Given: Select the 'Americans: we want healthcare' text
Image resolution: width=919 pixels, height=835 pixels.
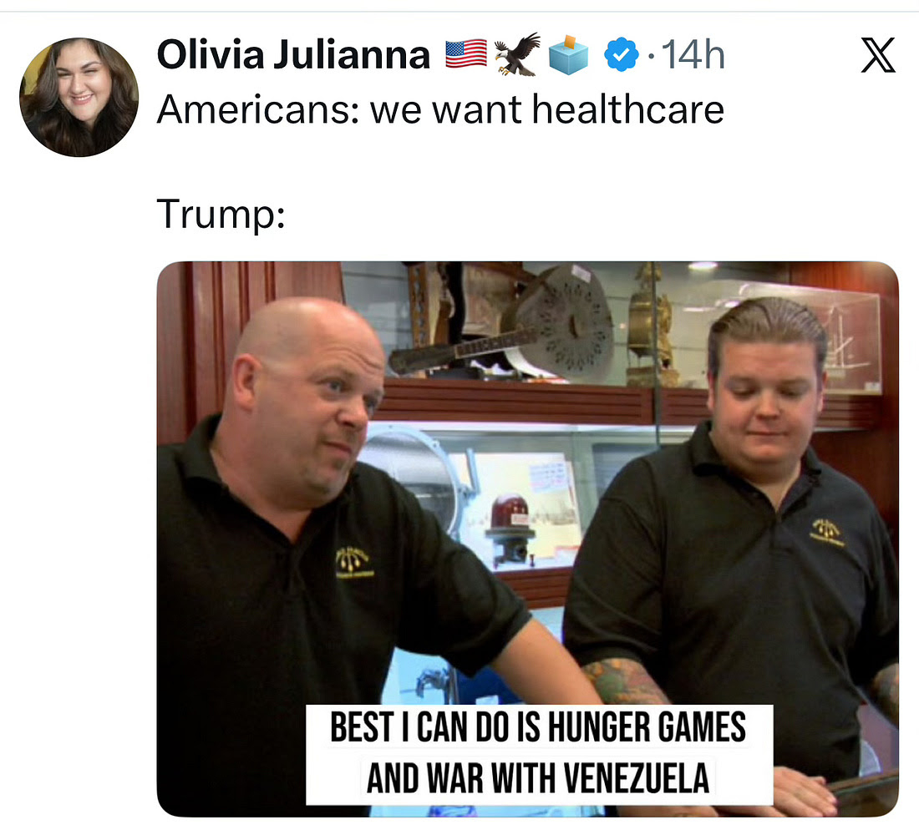Looking at the screenshot, I should tap(440, 109).
